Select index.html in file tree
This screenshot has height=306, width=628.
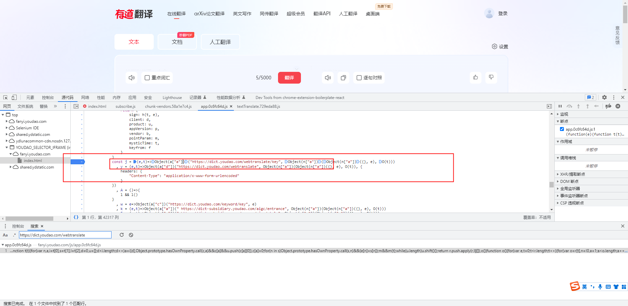(33, 160)
